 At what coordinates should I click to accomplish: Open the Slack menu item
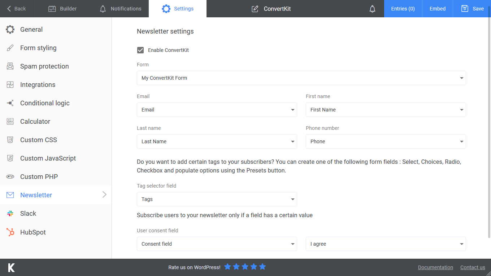tap(56, 214)
